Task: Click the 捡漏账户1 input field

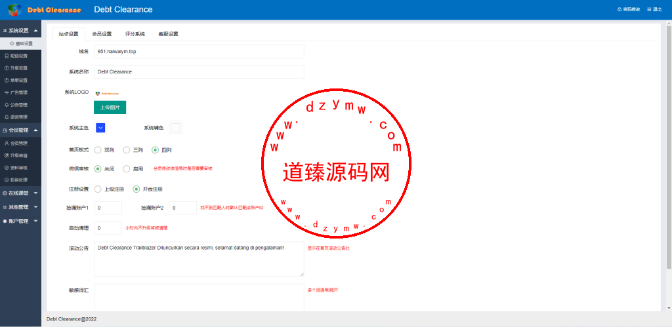Action: [108, 208]
